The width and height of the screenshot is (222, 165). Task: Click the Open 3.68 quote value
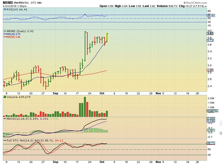(x=106, y=6)
